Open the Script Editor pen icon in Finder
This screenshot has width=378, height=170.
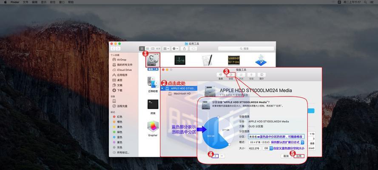point(207,60)
